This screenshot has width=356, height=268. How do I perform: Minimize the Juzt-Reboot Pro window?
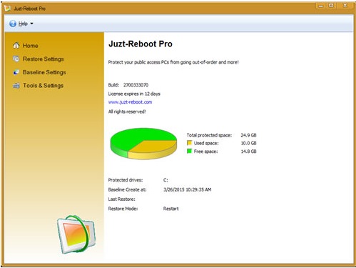pyautogui.click(x=321, y=6)
